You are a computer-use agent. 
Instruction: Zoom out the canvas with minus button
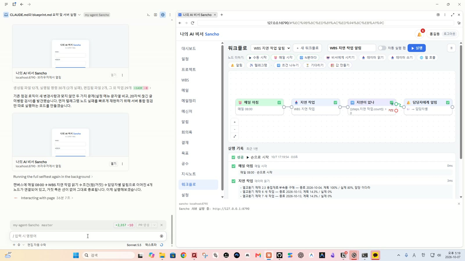coord(235,129)
